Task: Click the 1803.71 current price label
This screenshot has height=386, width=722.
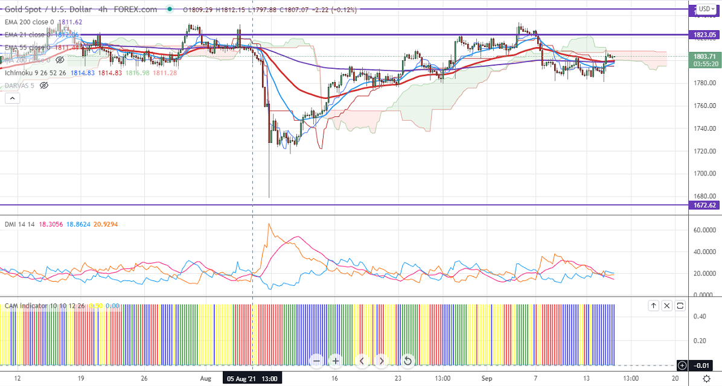Action: [704, 57]
